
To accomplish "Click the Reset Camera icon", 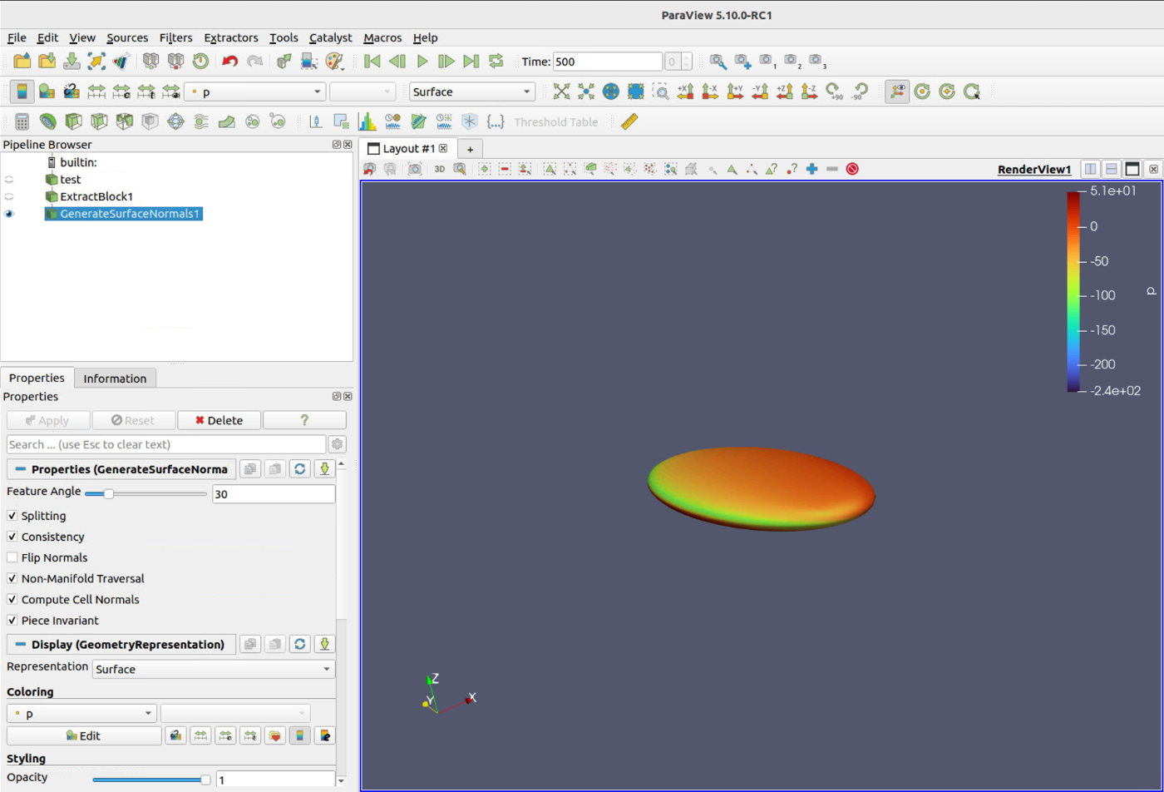I will tap(561, 92).
